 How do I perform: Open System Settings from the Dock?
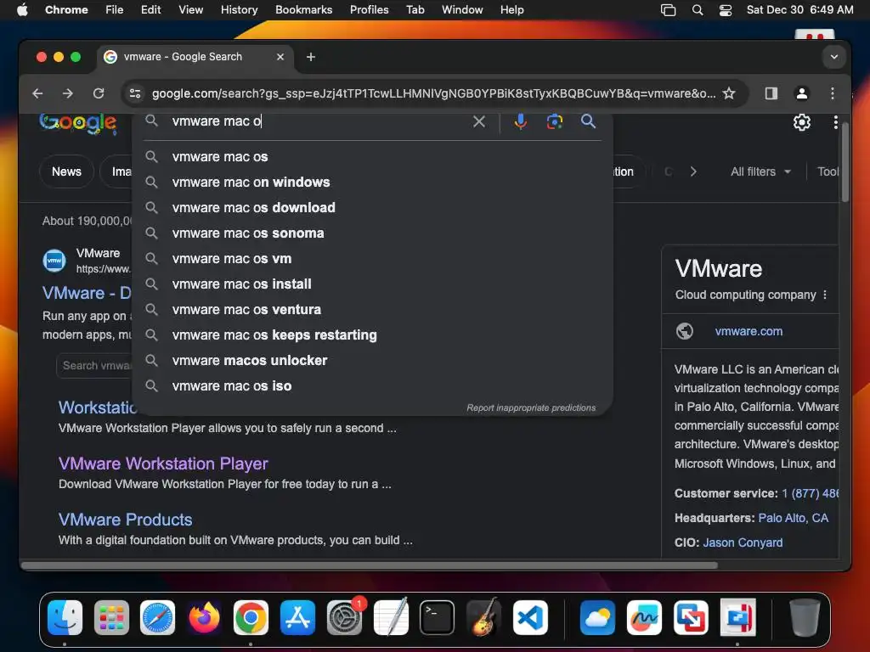coord(344,617)
